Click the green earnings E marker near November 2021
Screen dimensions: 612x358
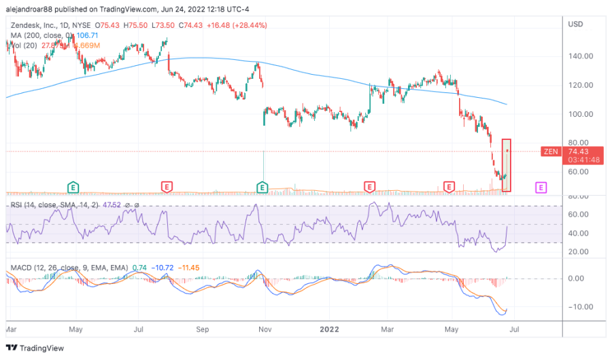coord(262,187)
